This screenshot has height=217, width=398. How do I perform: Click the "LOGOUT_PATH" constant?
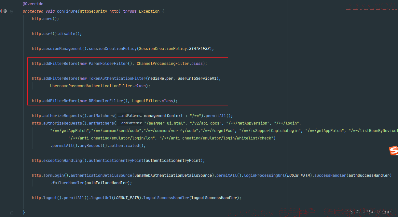(126, 198)
